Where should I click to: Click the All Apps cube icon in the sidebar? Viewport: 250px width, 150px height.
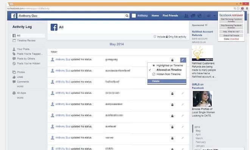tap(14, 93)
